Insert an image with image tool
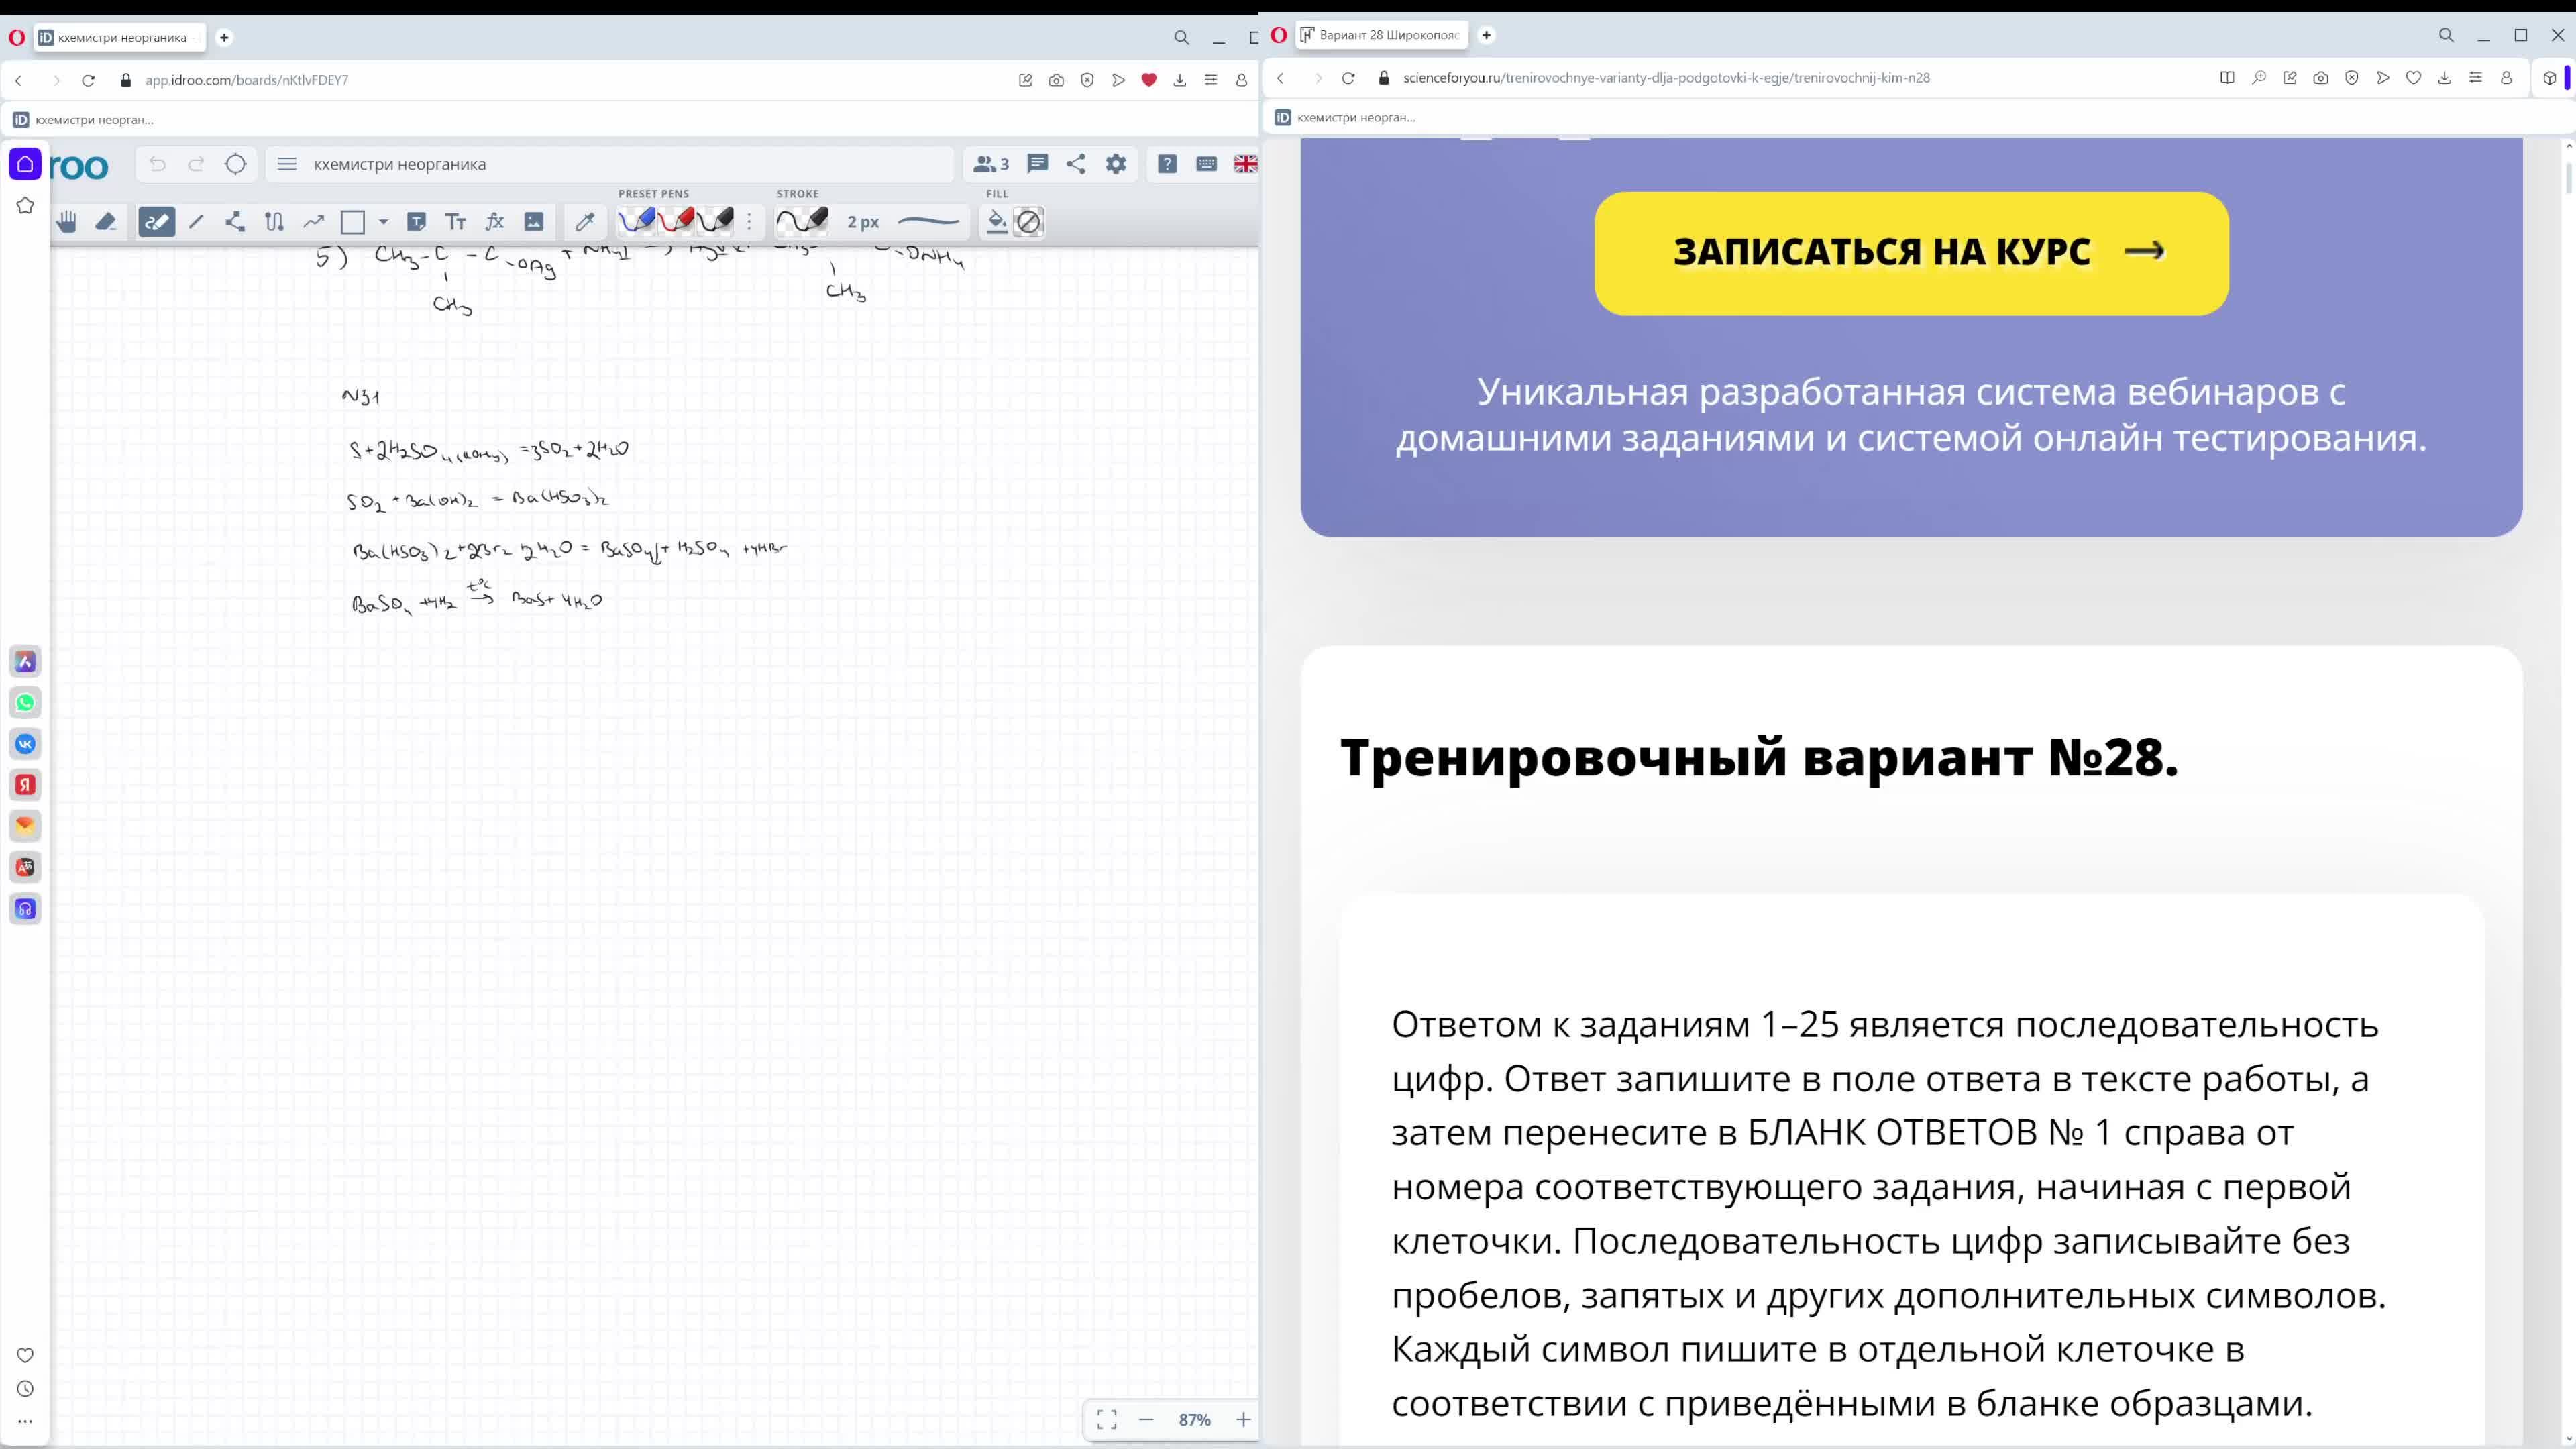This screenshot has height=1449, width=2576. pyautogui.click(x=534, y=222)
